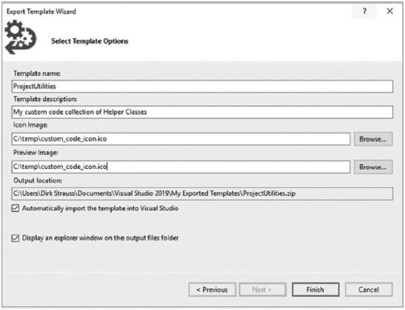Toggle Display an explorer window checkbox

point(16,238)
